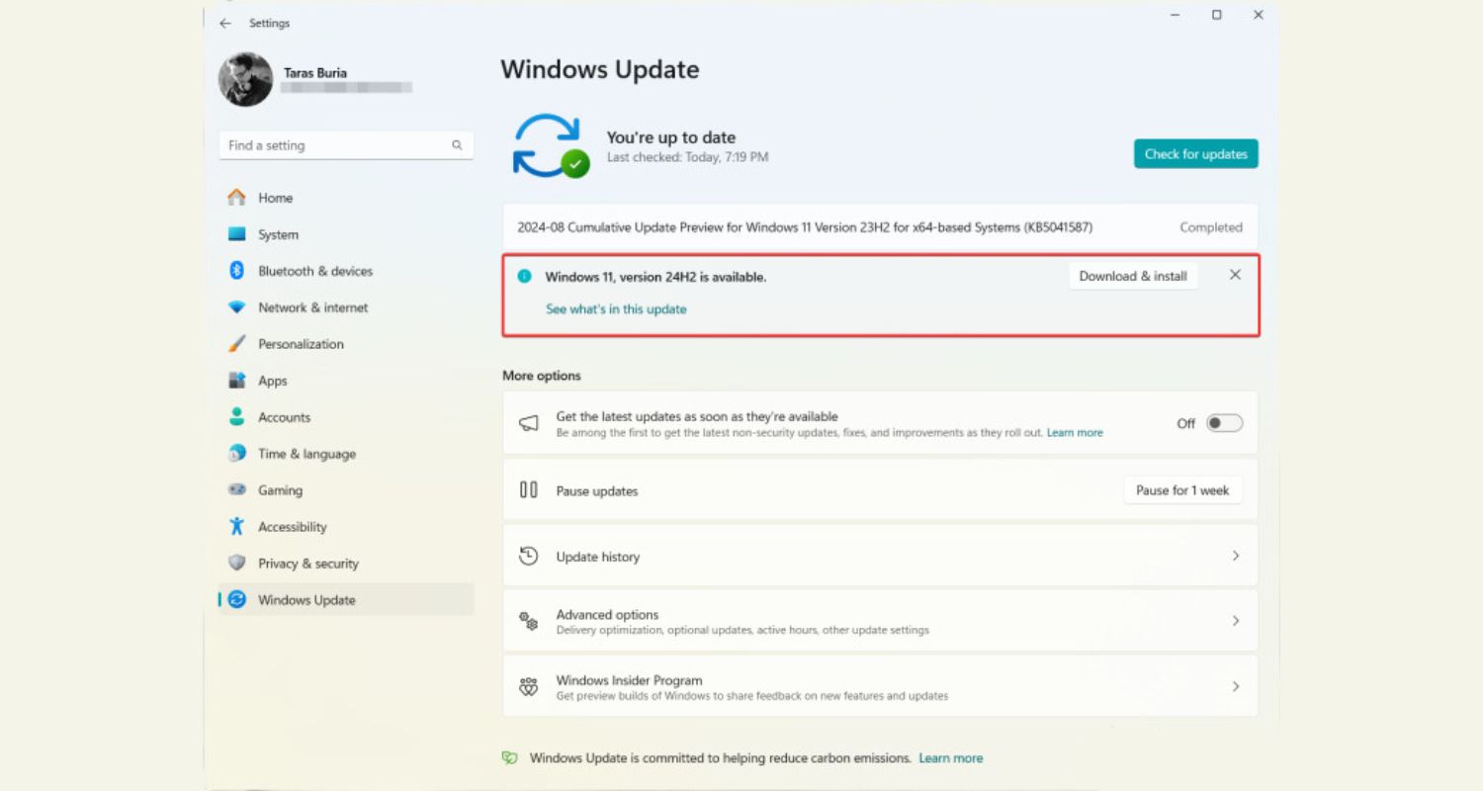Open Network & internet settings
Viewport: 1483px width, 791px height.
click(x=346, y=308)
